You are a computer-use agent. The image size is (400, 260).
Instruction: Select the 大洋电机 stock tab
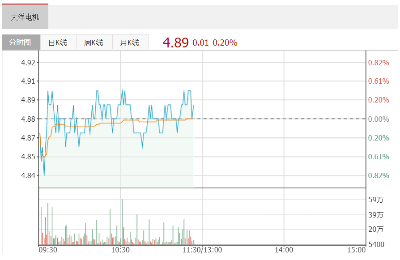click(x=25, y=17)
